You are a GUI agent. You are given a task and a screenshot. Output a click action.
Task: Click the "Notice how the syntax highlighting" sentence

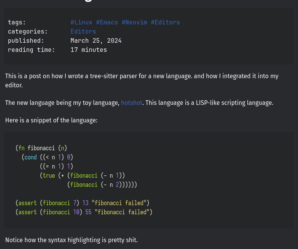pyautogui.click(x=71, y=240)
